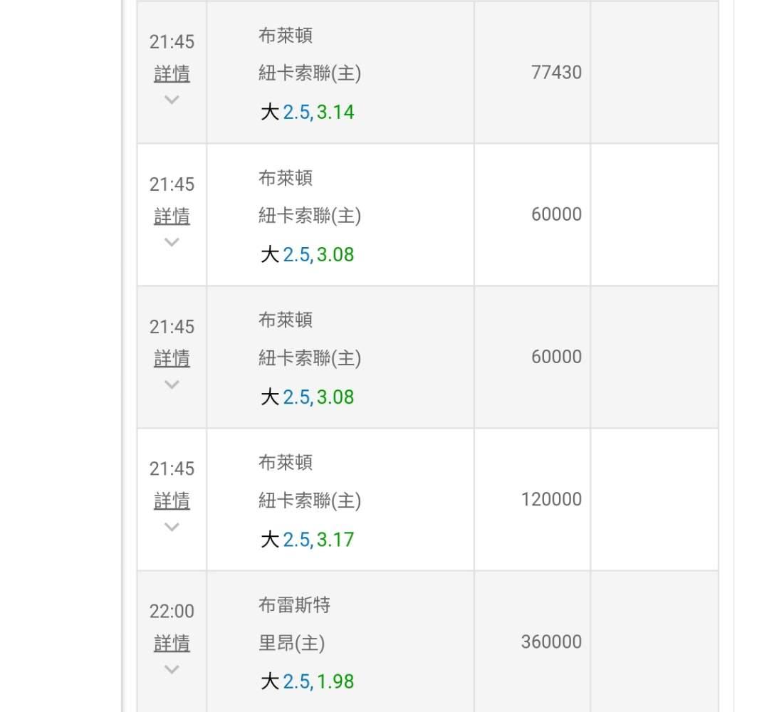Click odds 大 2.5, 3.14
Viewport: 757px width, 712px height.
coord(307,112)
